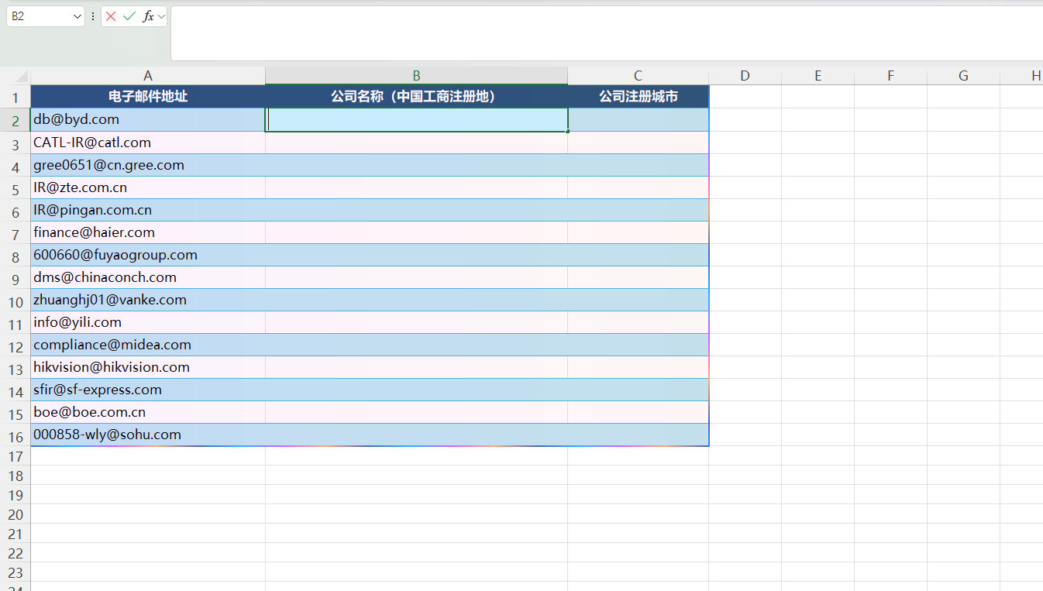Click the Name Box showing B2

pos(39,16)
